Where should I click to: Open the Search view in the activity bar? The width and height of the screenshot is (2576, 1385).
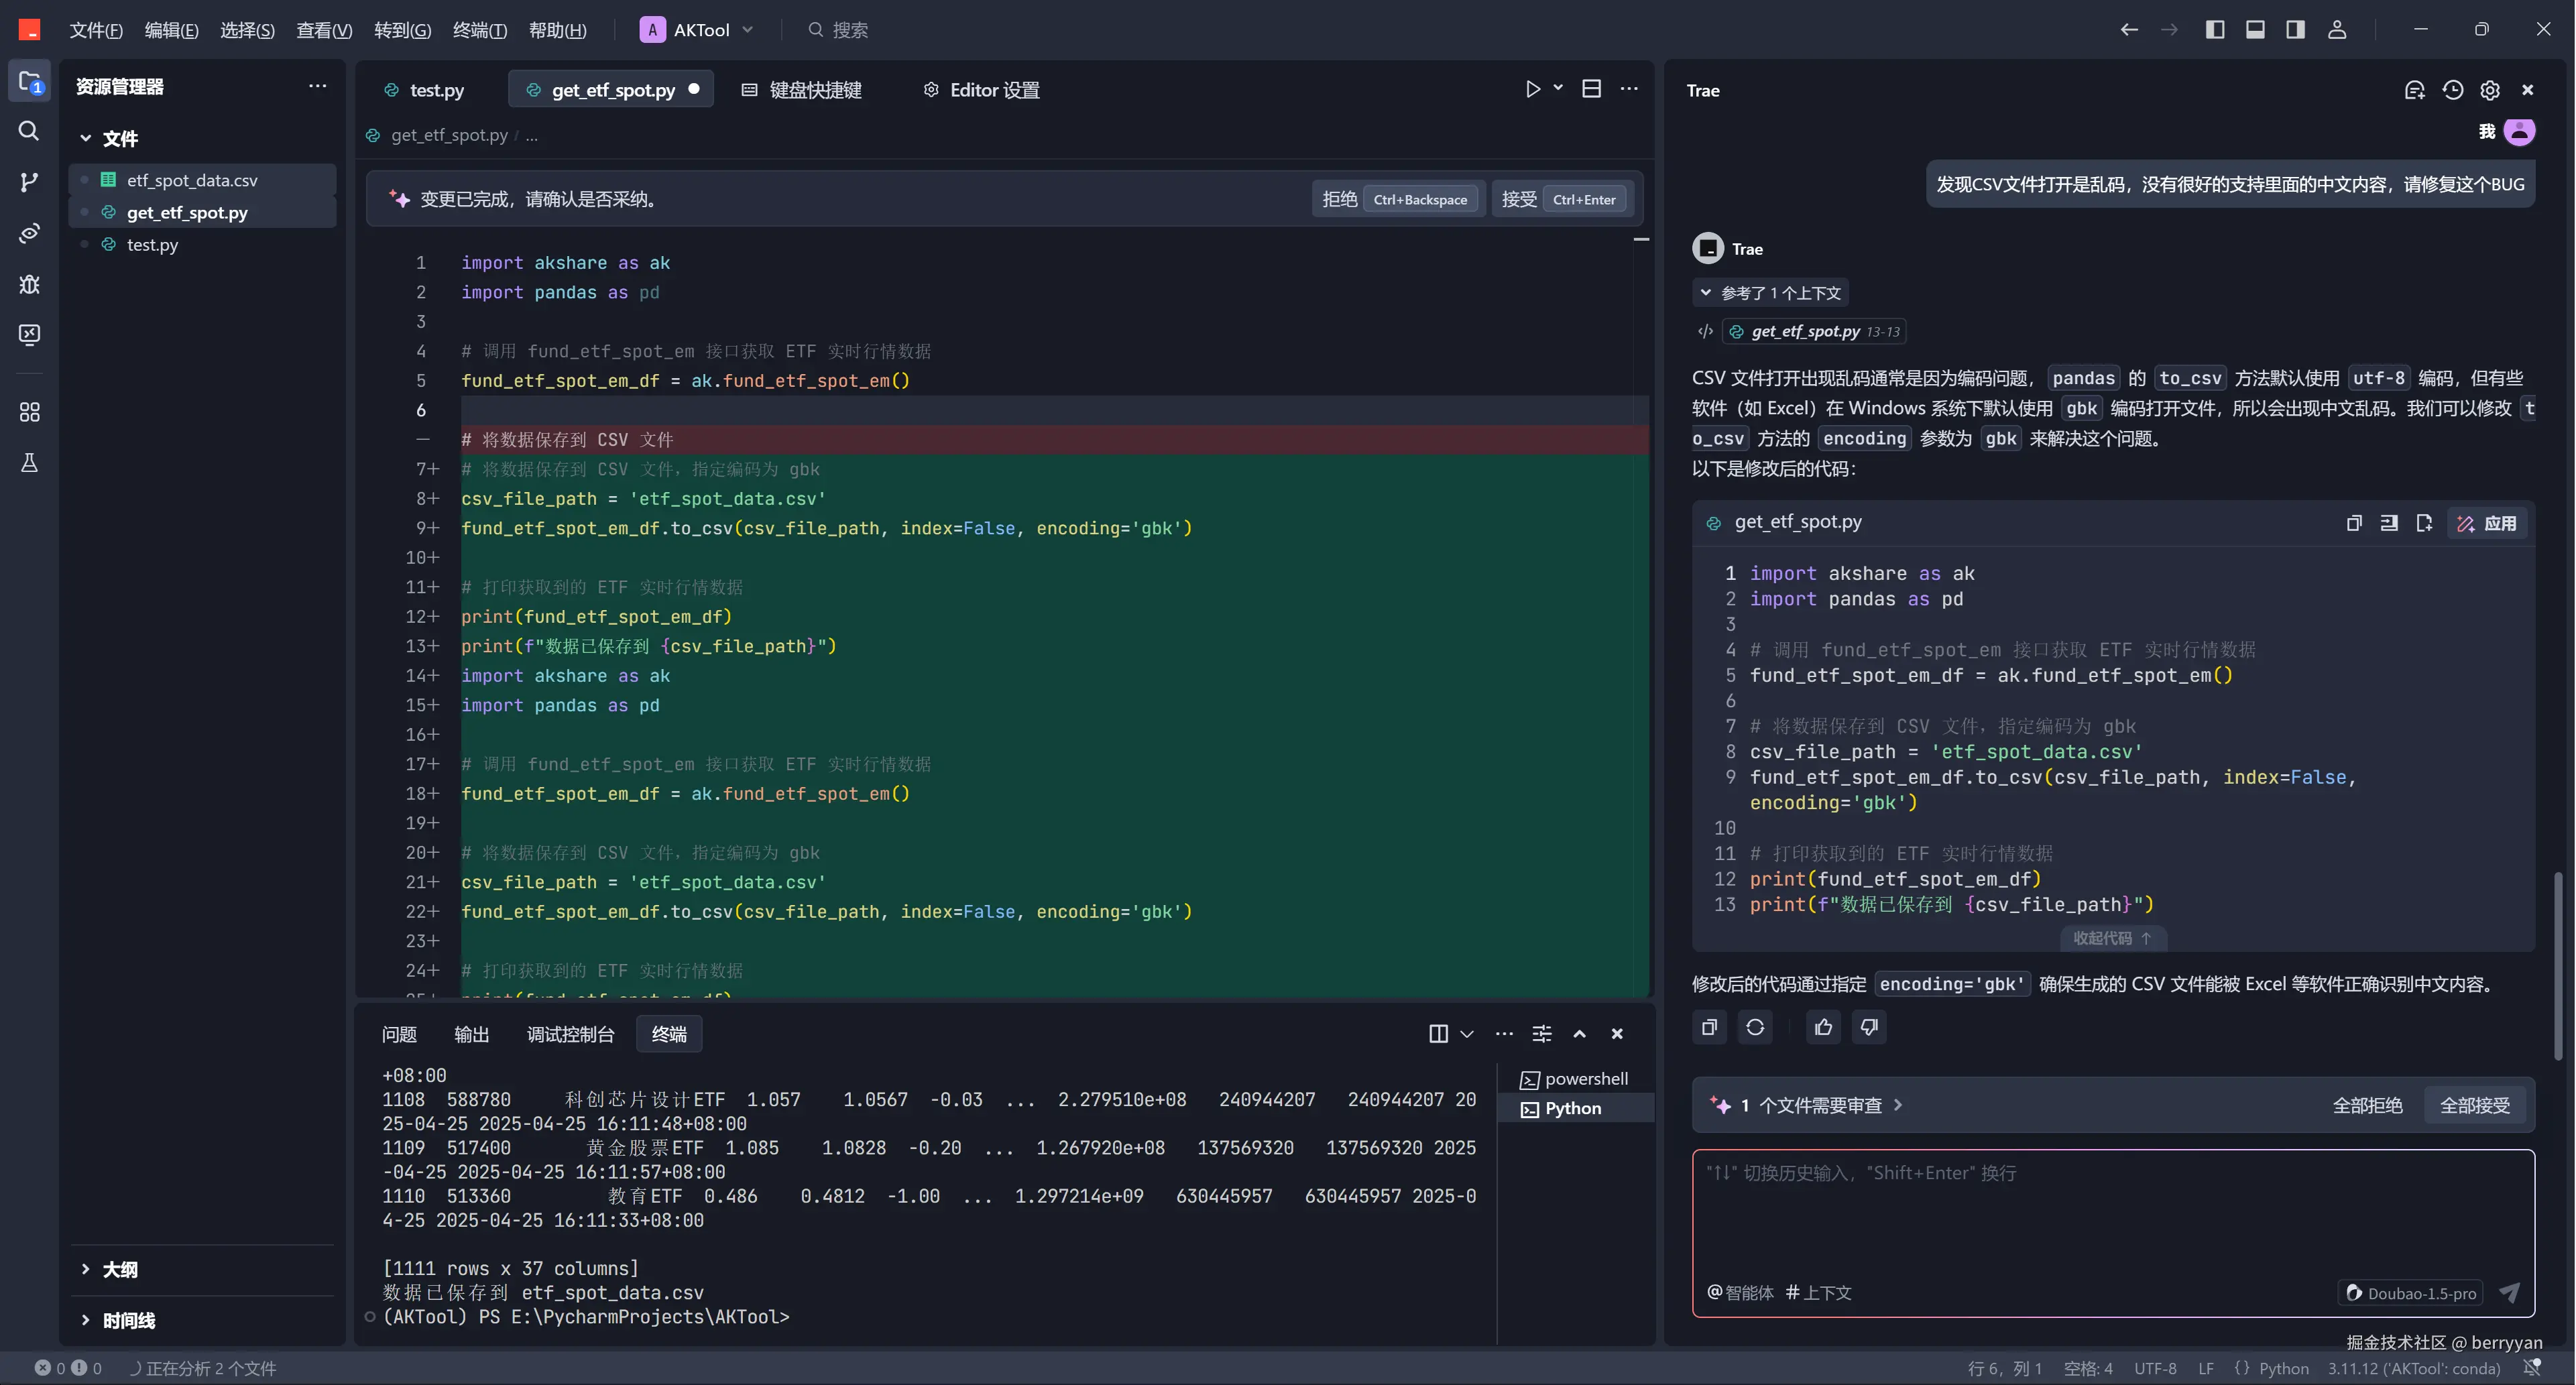click(x=29, y=131)
